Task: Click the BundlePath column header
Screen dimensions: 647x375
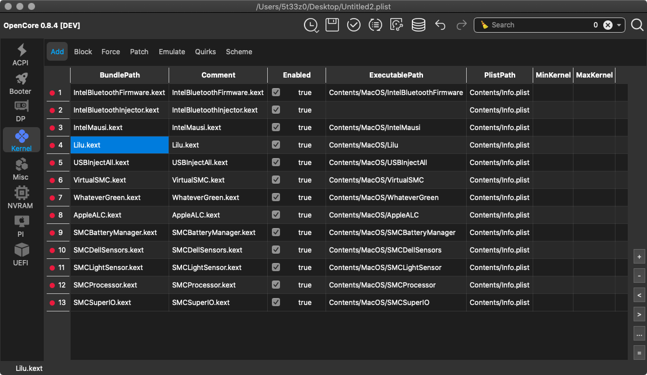Action: tap(120, 75)
